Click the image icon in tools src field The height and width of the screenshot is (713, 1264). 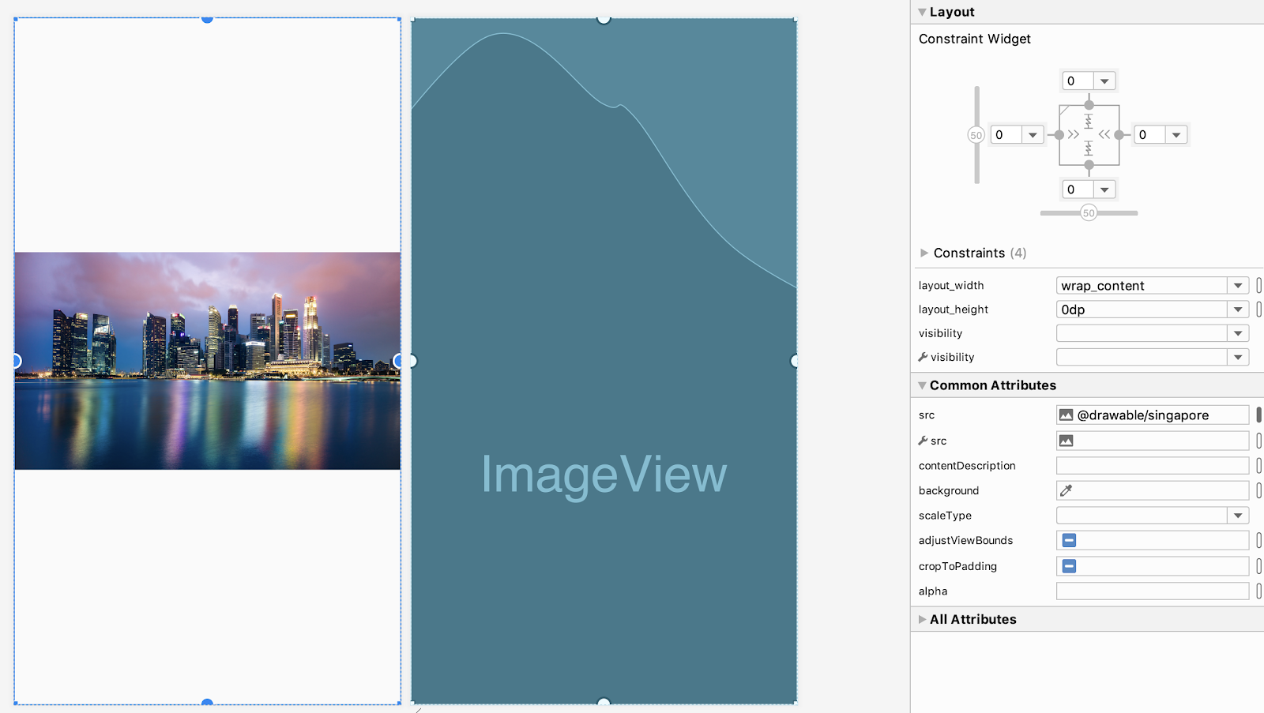(1066, 441)
